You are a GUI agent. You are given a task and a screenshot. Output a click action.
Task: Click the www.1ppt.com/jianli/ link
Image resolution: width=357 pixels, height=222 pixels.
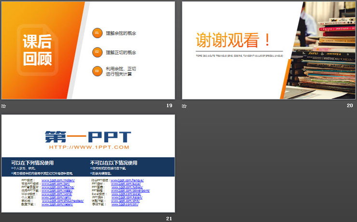pyautogui.click(x=56, y=197)
